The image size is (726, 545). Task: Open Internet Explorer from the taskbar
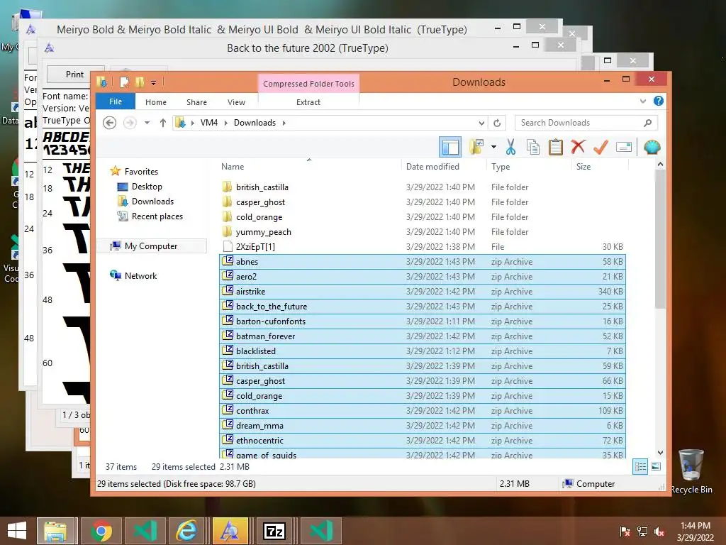[186, 531]
